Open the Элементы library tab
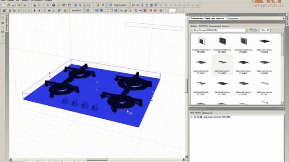This screenshot has width=289, height=162. point(203,26)
